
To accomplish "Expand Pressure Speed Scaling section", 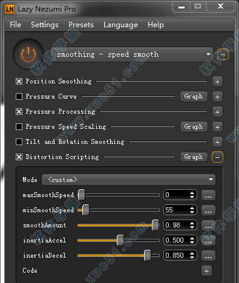I will 217,127.
